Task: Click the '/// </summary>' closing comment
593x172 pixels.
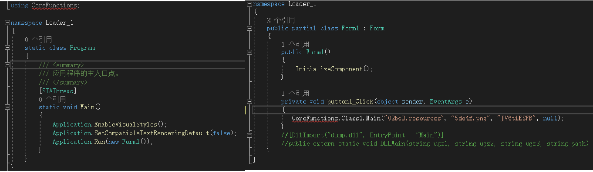Action: 63,82
